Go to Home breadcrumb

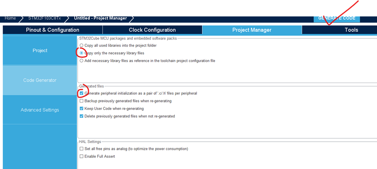(x=10, y=18)
